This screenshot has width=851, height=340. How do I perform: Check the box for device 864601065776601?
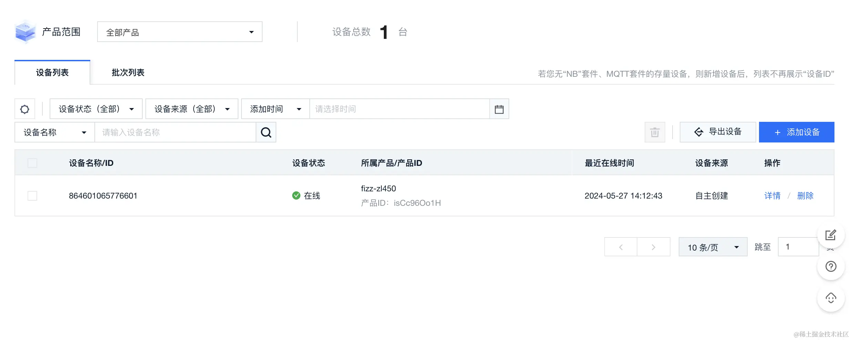point(32,196)
